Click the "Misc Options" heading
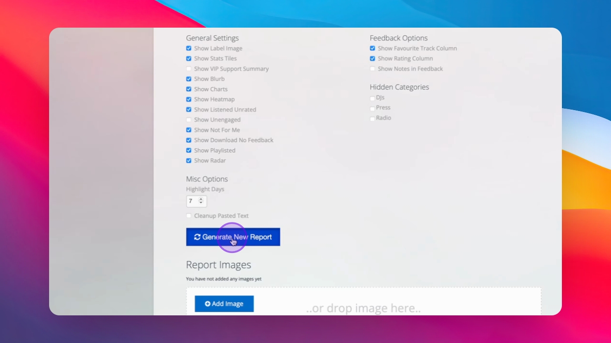This screenshot has height=343, width=611. [207, 179]
